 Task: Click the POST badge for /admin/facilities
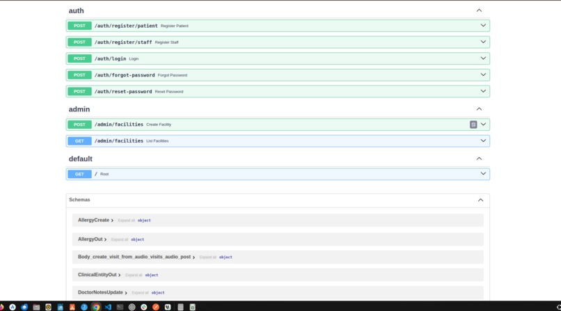click(79, 125)
